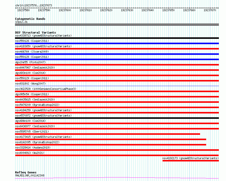Click the chr10:19237576..19237673 region label
The image size is (226, 181).
(34, 6)
